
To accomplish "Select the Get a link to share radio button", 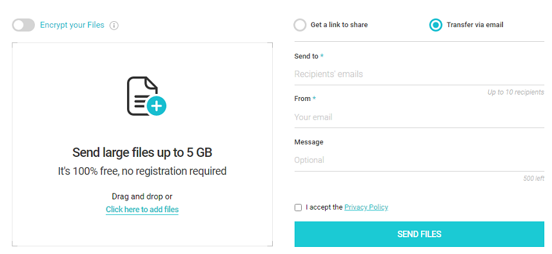I will (x=300, y=25).
